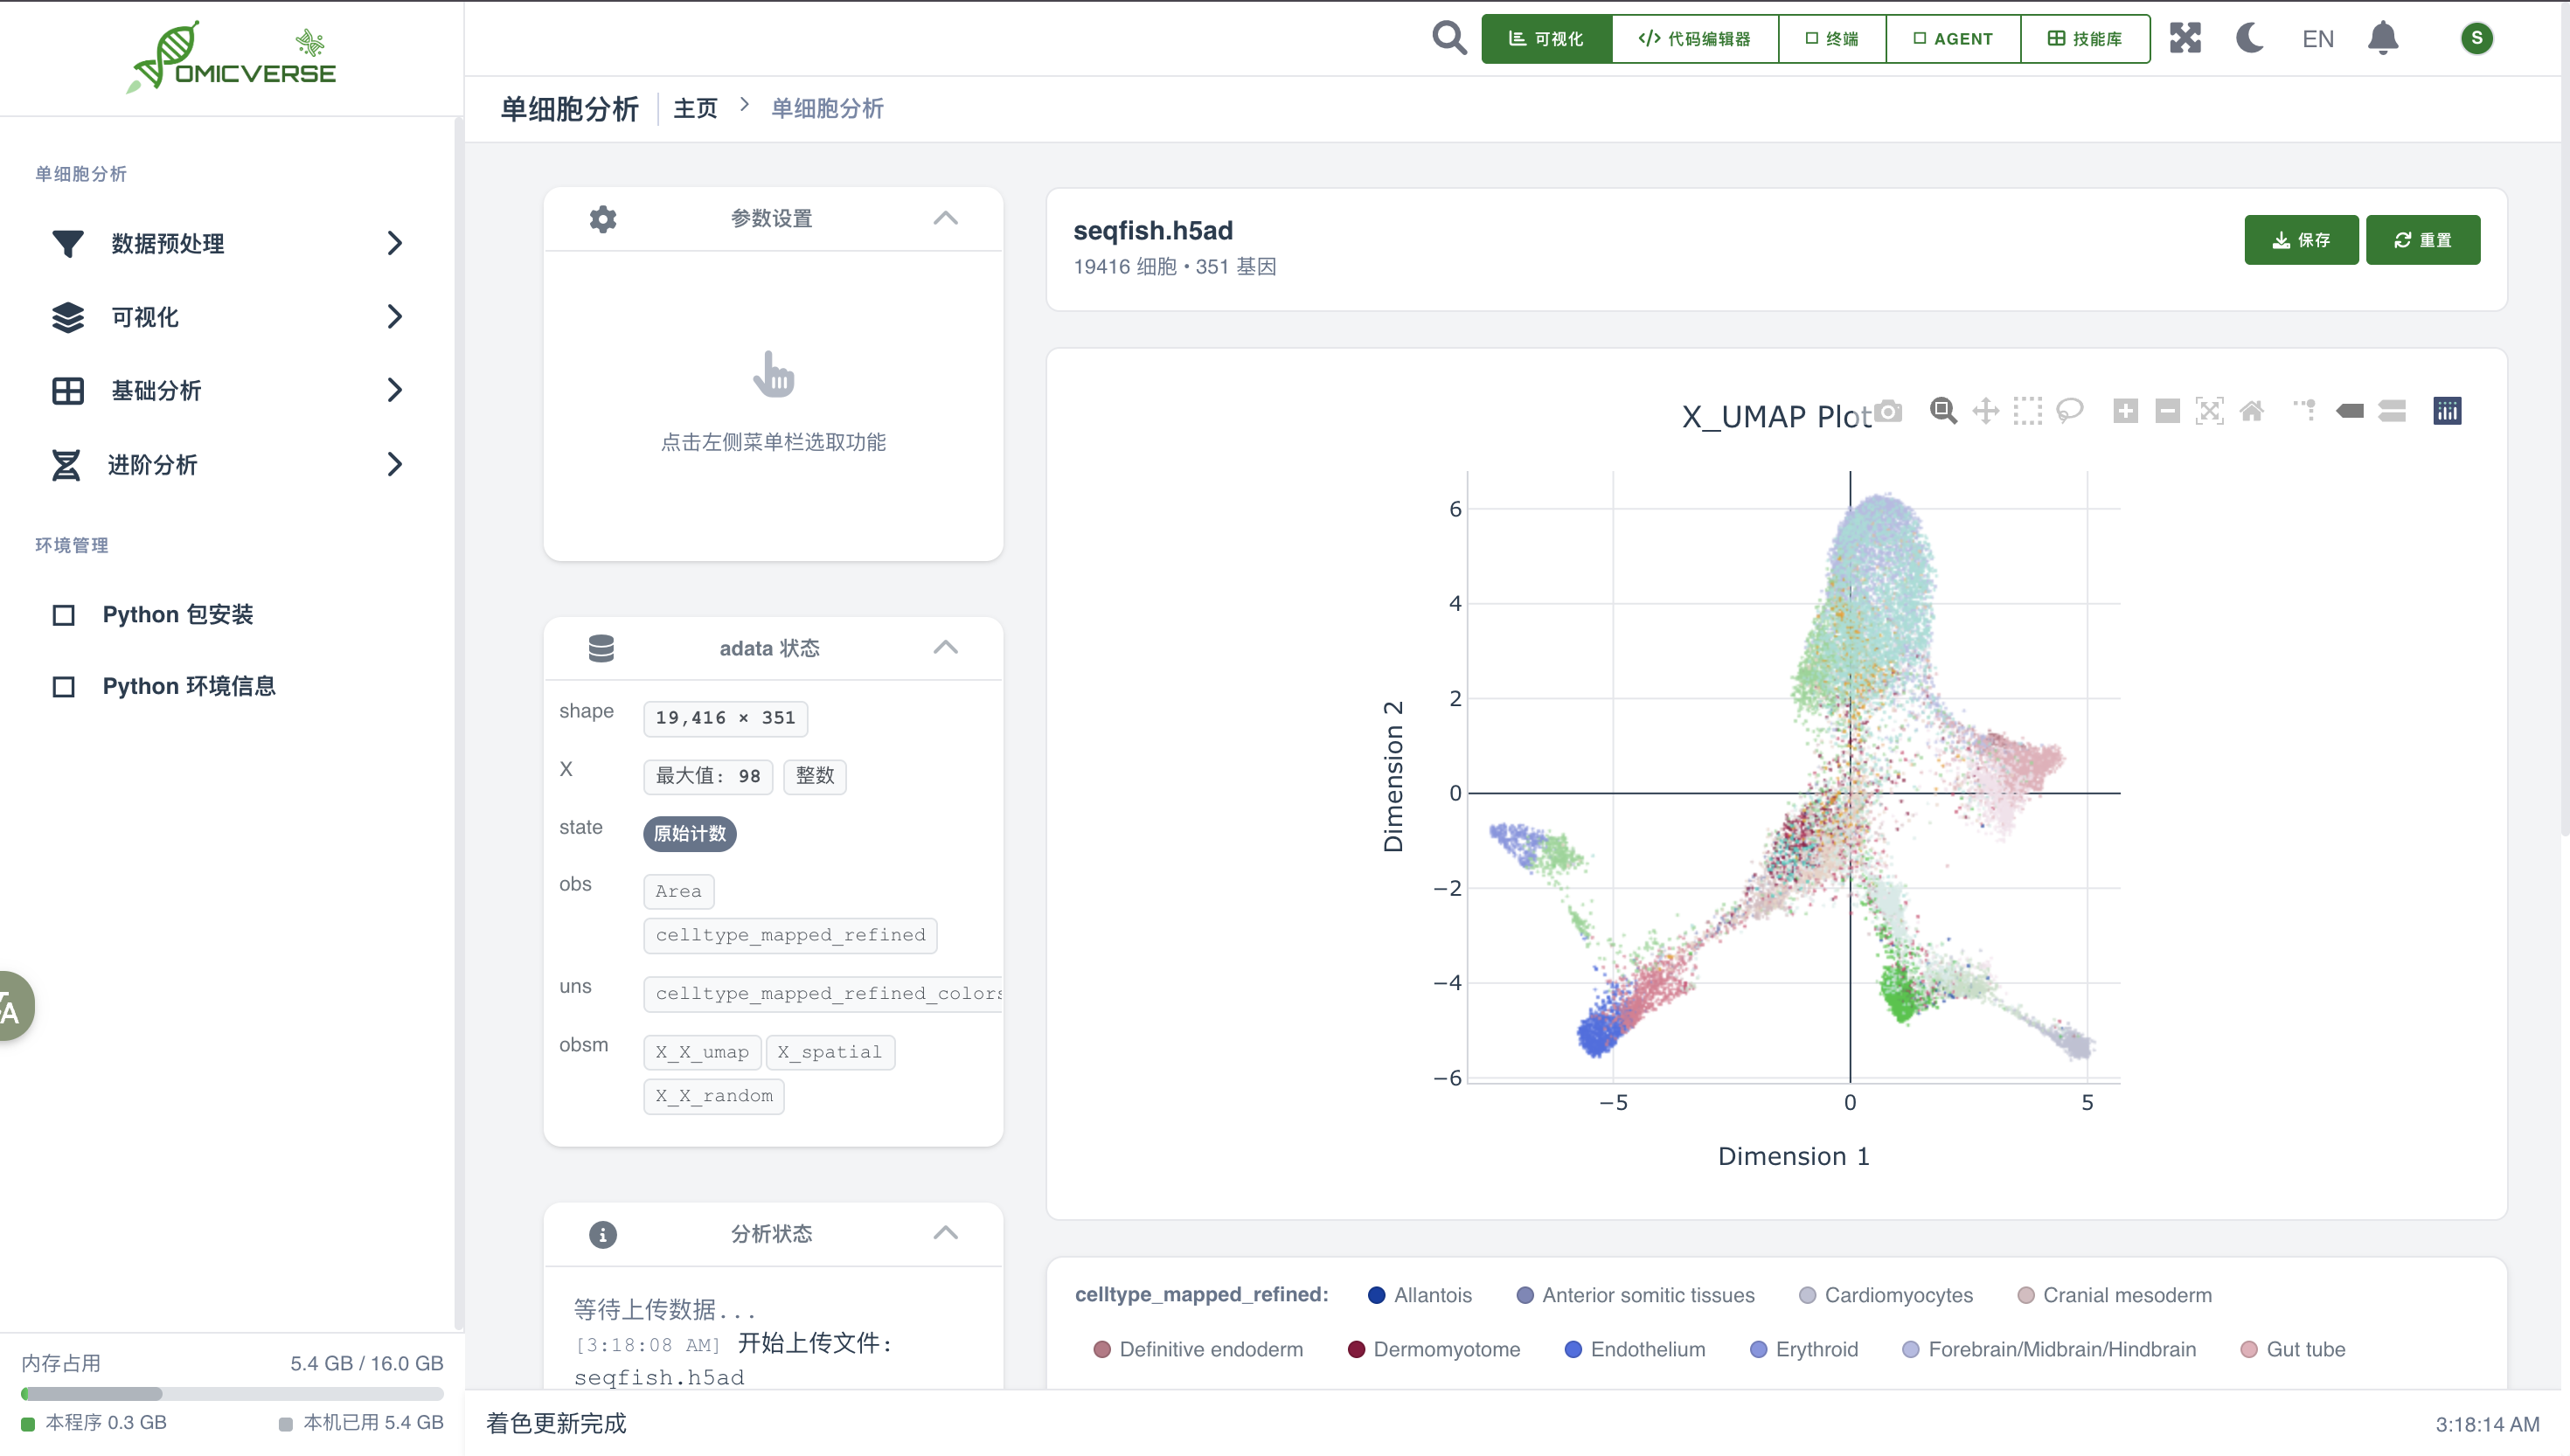Activate the pan tool in plot toolbar

pos(1986,411)
